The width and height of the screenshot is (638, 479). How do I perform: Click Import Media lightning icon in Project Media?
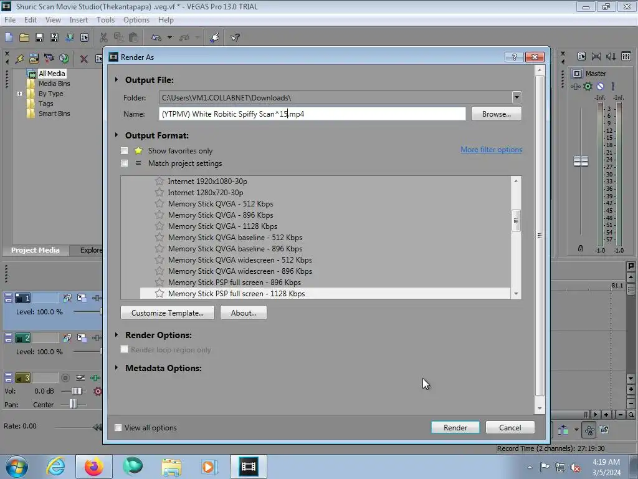pos(19,59)
